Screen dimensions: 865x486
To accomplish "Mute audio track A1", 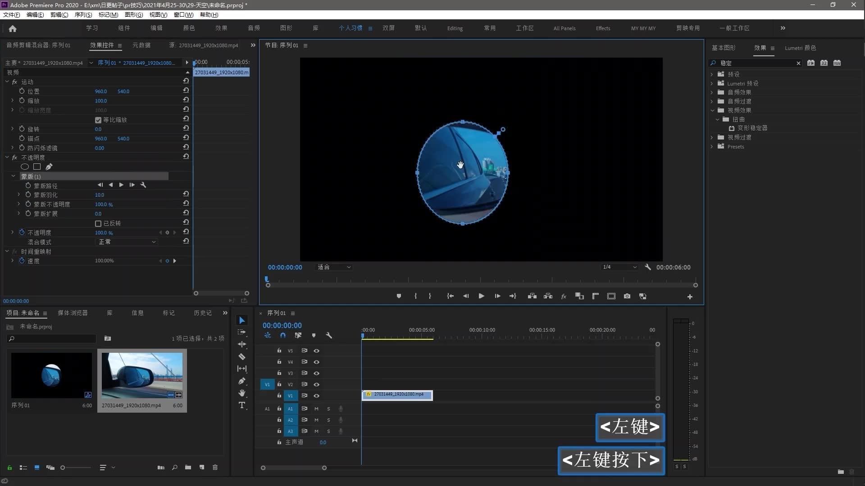I will click(316, 409).
